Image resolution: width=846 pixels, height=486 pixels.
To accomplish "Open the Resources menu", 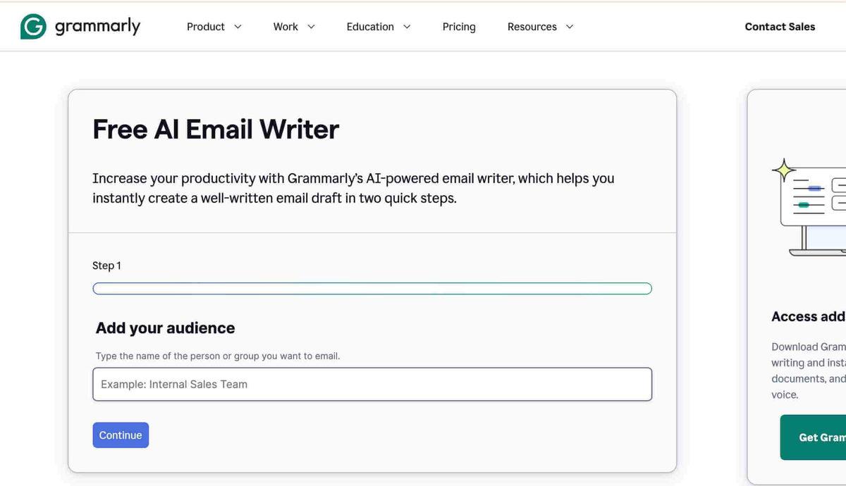I will 532,27.
